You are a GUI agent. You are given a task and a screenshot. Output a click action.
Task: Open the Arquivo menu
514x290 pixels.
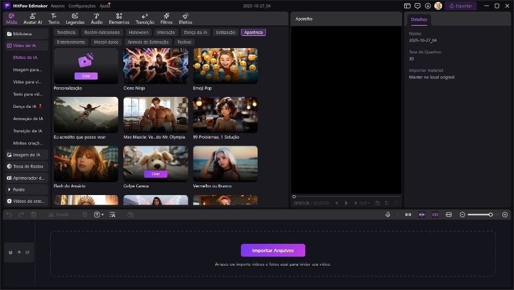click(57, 6)
